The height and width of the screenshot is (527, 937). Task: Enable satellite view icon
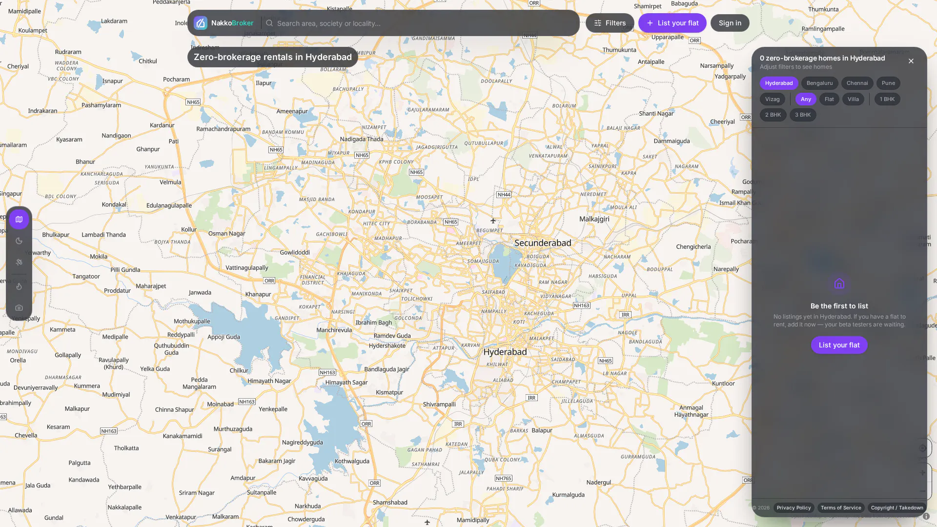[19, 263]
